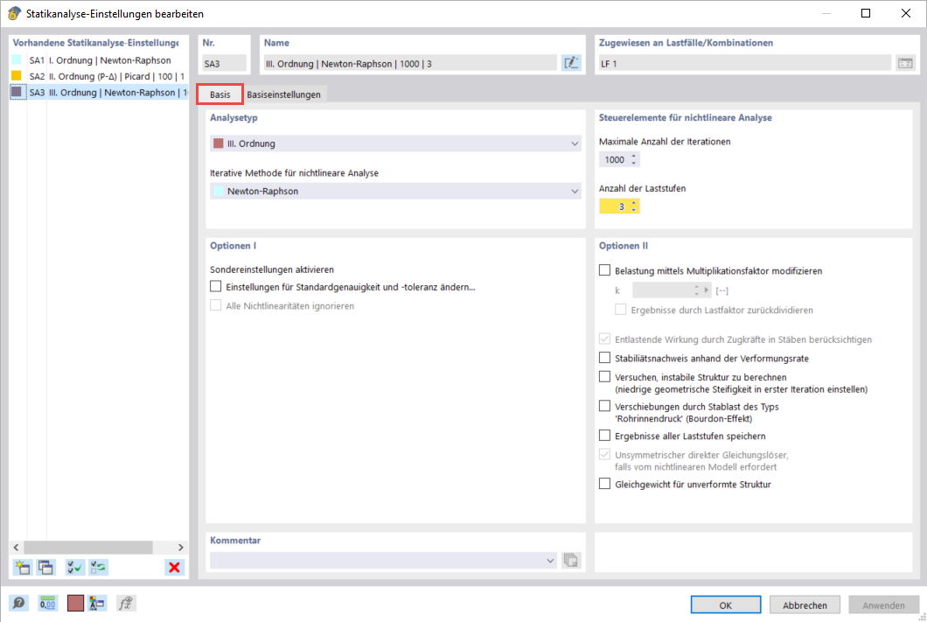The width and height of the screenshot is (927, 622).
Task: Open the Analysetyp III. Ordnung dropdown
Action: pos(395,143)
